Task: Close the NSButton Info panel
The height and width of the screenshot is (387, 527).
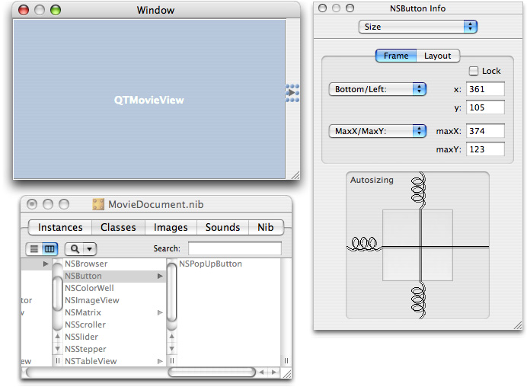Action: 322,8
